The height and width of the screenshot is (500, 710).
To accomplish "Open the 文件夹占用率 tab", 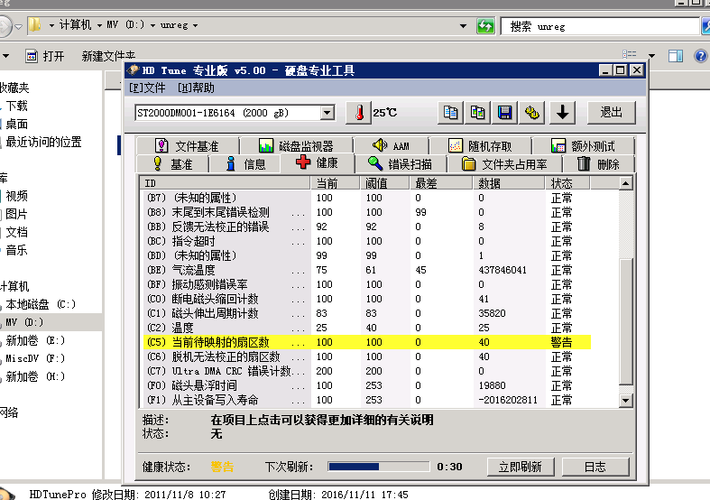I will [504, 163].
